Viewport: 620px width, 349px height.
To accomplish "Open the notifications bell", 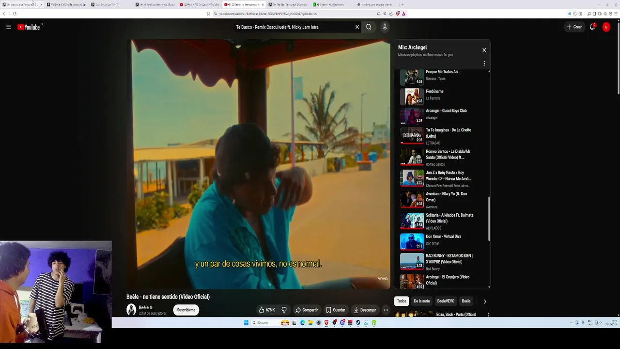I will point(592,27).
